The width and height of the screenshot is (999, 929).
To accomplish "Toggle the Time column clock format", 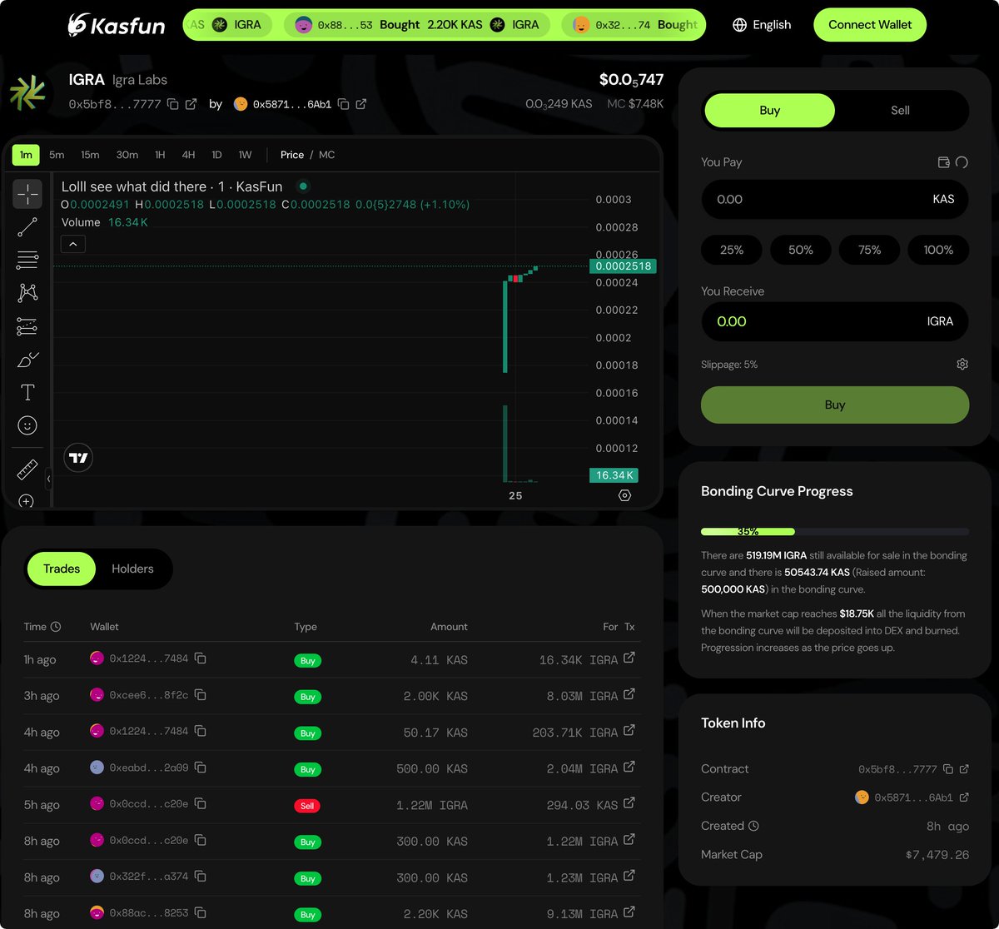I will pyautogui.click(x=56, y=627).
